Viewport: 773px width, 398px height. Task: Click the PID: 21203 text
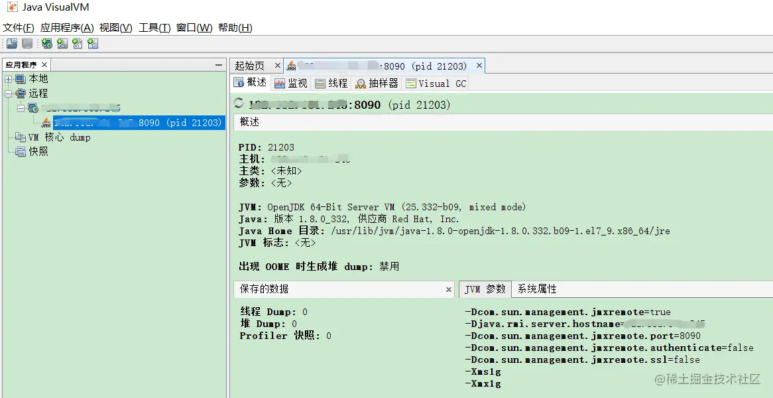(x=267, y=147)
